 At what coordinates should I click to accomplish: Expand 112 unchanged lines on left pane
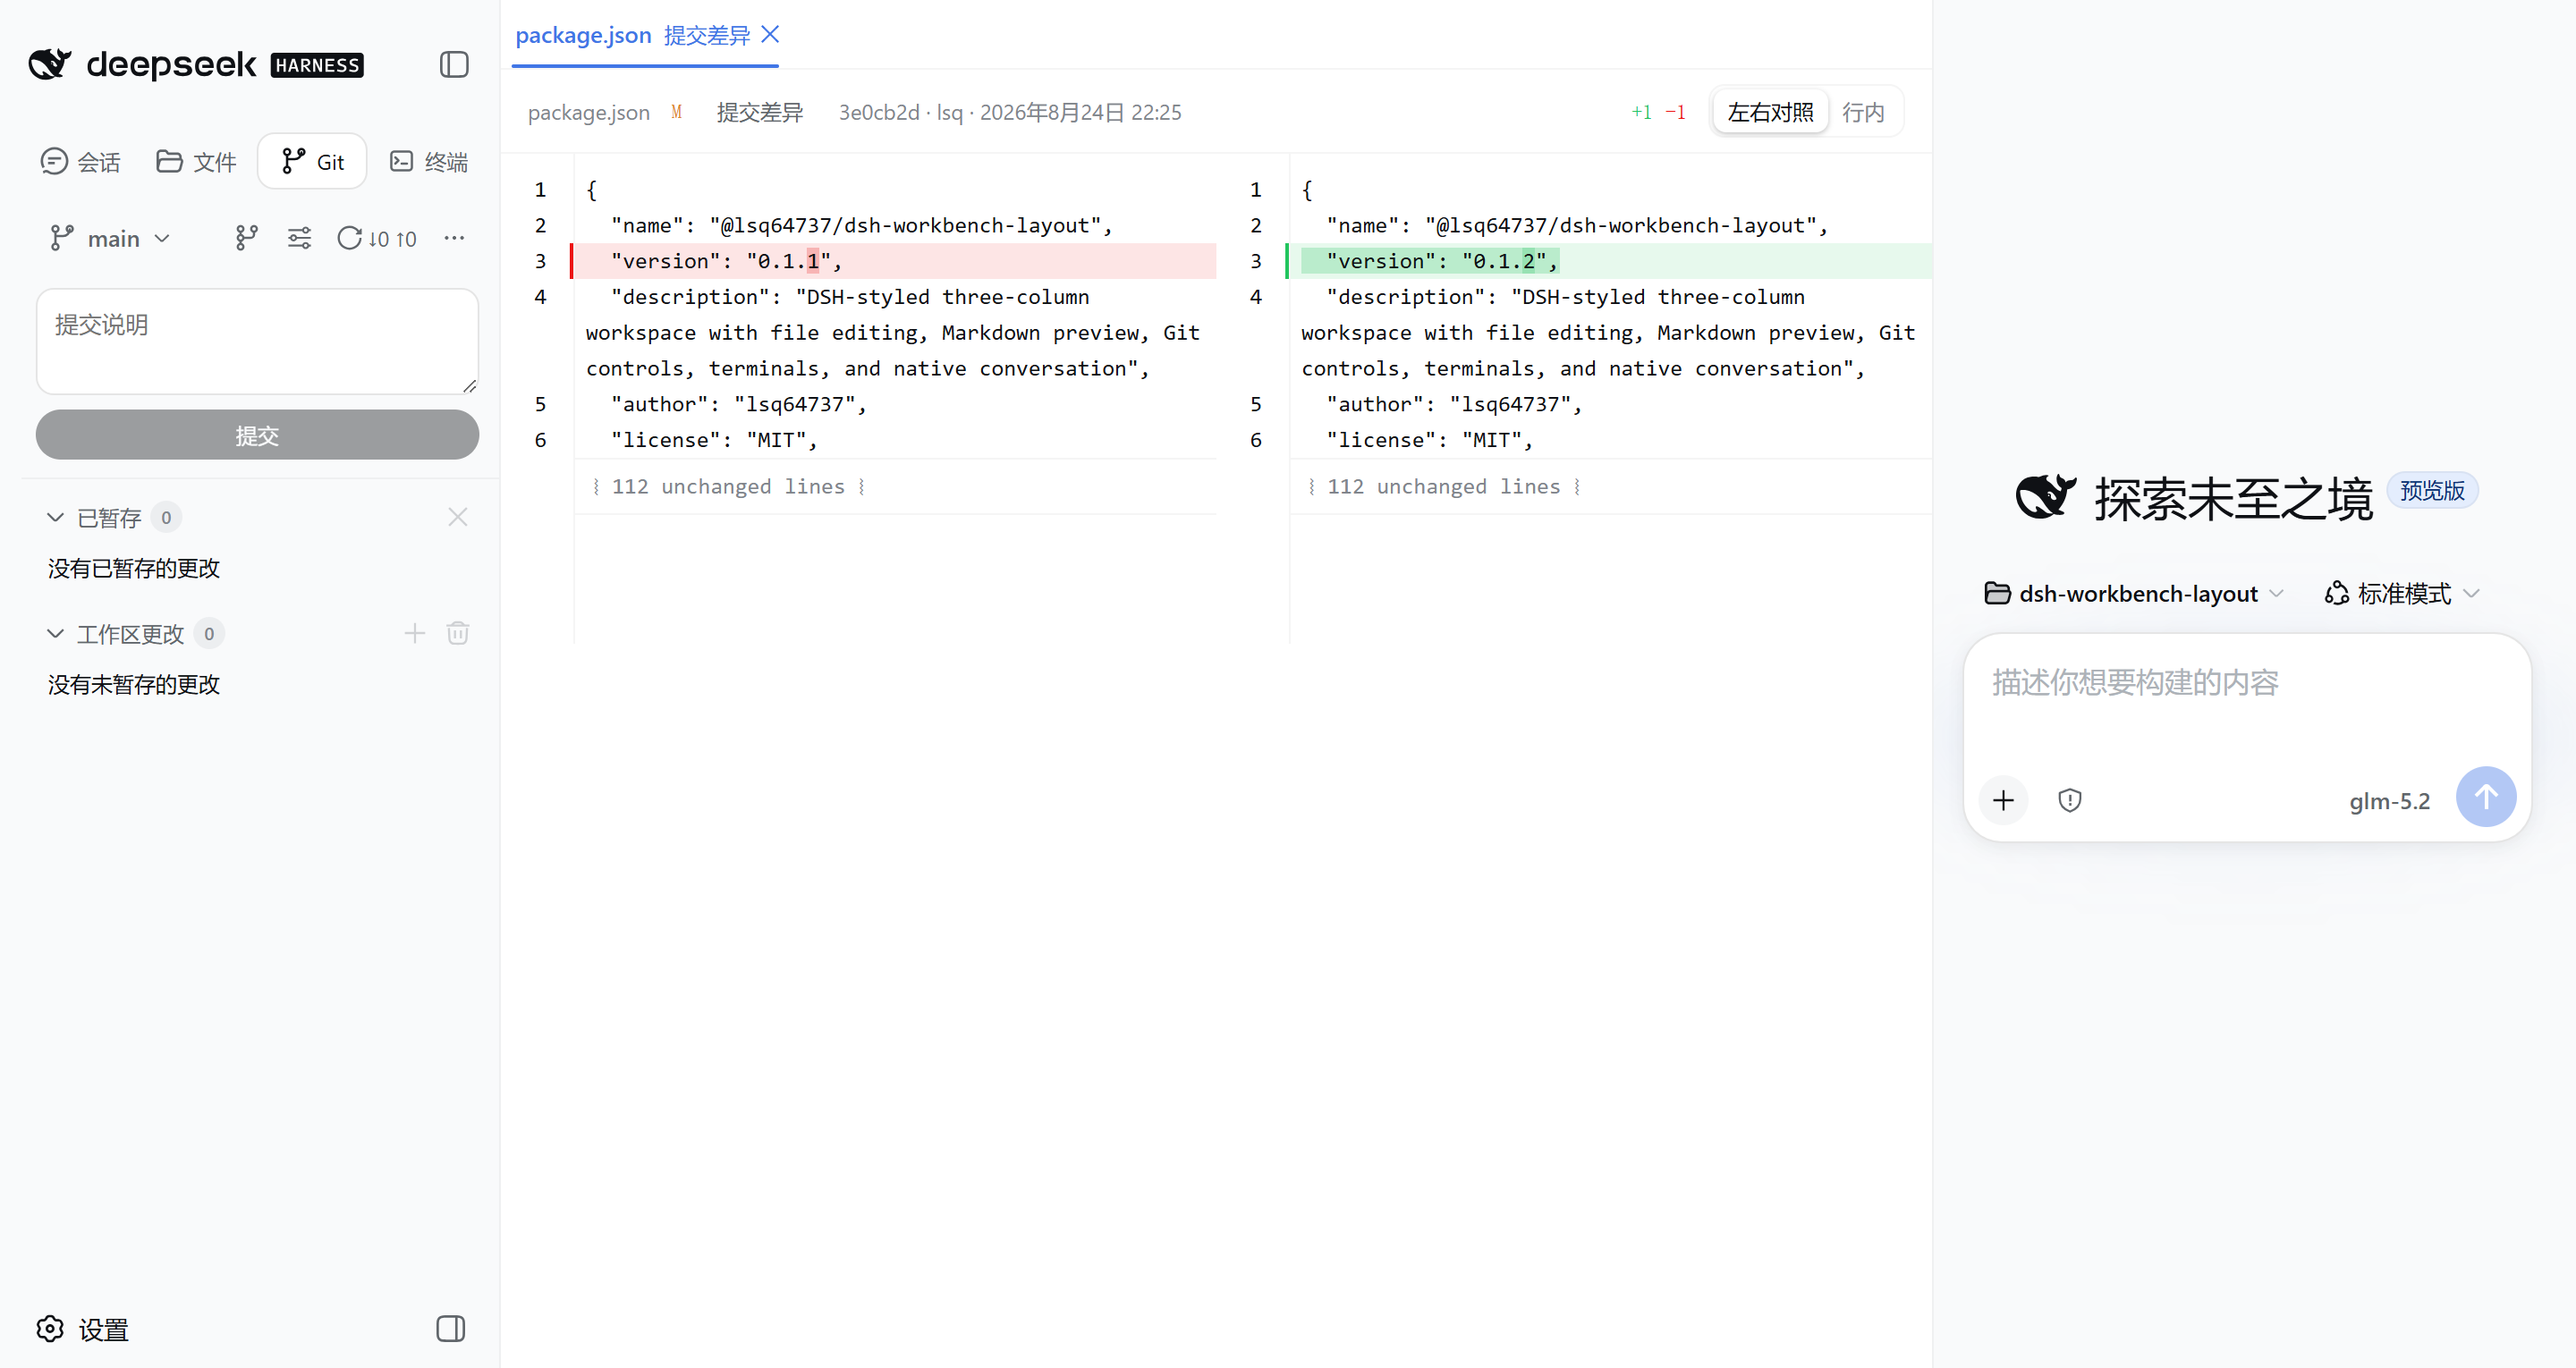click(x=729, y=487)
